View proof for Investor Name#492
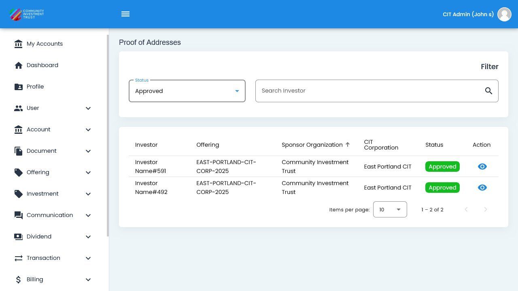 coord(482,188)
